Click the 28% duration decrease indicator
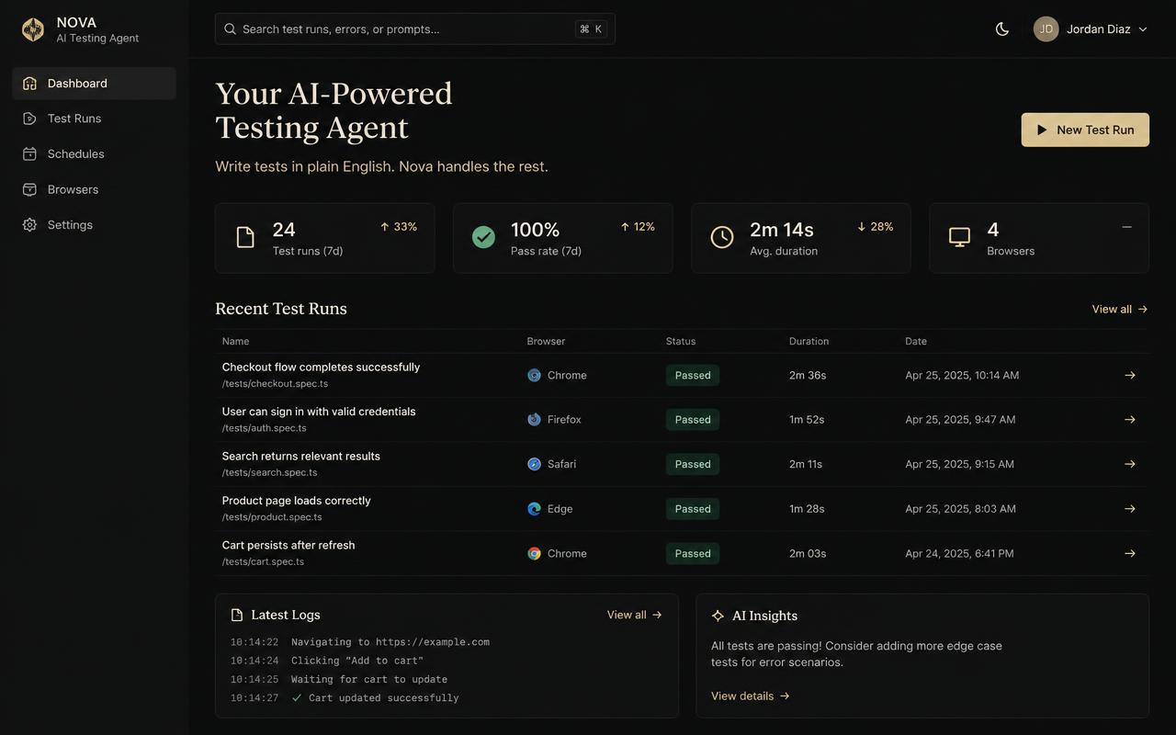The image size is (1176, 735). click(x=875, y=227)
